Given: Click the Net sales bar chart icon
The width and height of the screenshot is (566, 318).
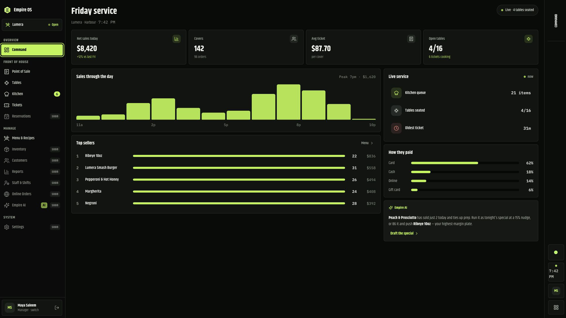Looking at the screenshot, I should click(177, 39).
